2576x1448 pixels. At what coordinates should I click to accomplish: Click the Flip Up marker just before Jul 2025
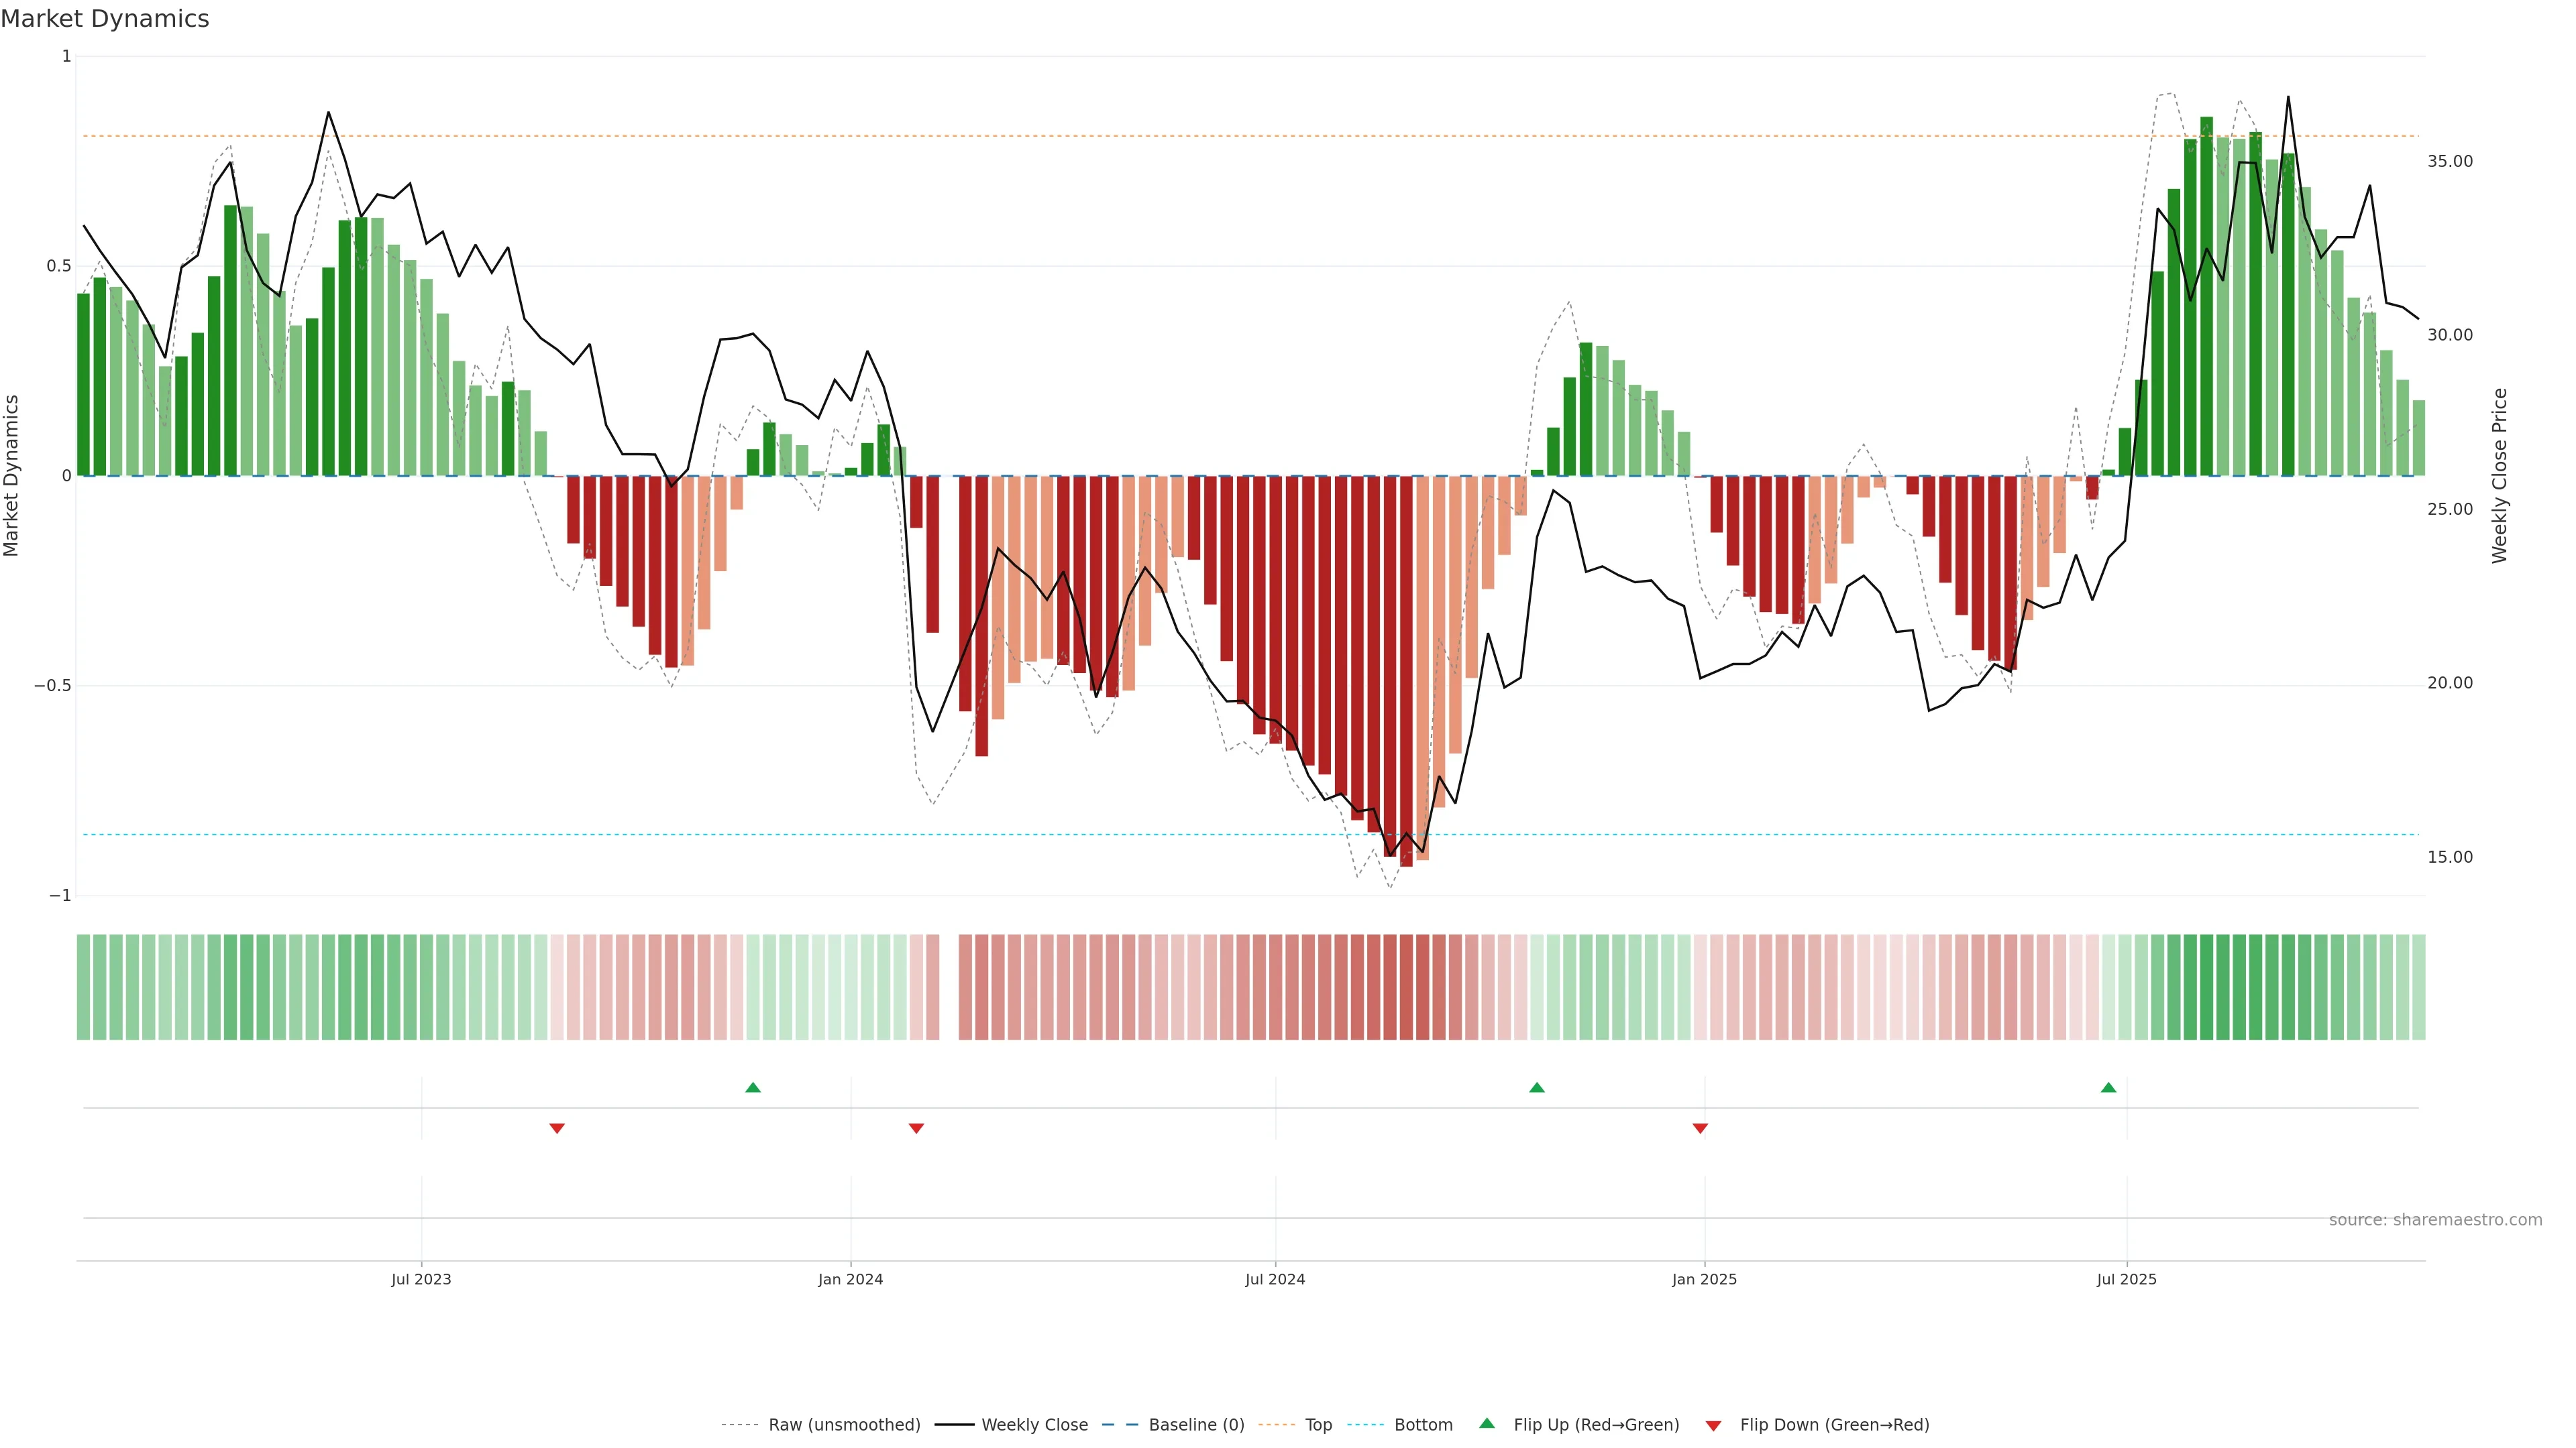[2108, 1087]
